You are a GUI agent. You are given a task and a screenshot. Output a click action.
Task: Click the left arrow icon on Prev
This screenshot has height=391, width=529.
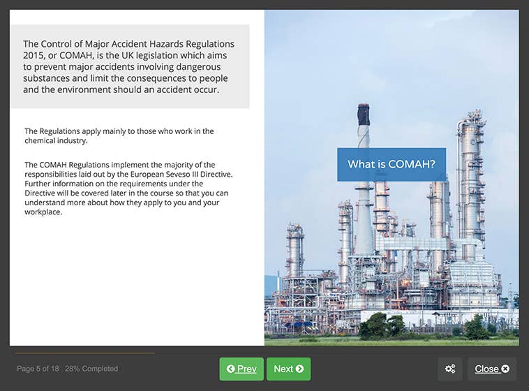pyautogui.click(x=230, y=369)
